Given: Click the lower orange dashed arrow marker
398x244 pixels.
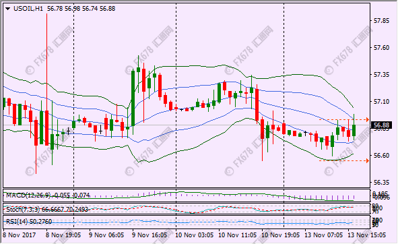Looking at the screenshot, I should [367, 160].
